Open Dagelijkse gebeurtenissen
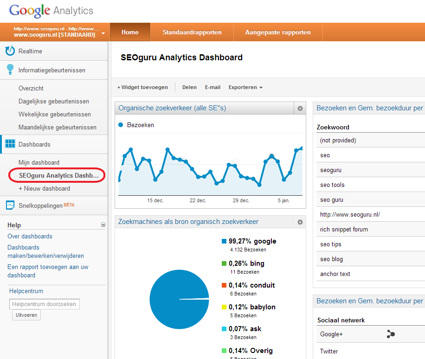Viewport: 425px width, 359px height. [x=54, y=101]
